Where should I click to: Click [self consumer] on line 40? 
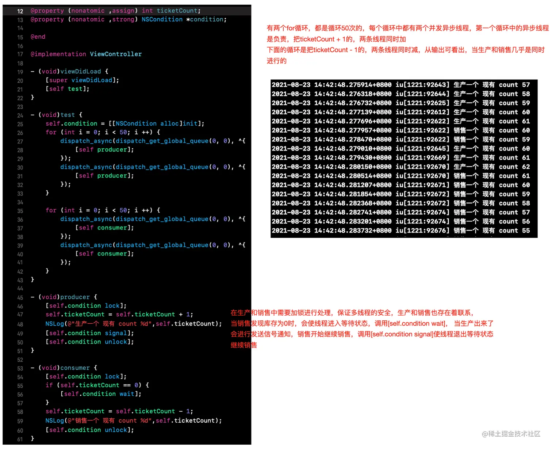click(104, 254)
